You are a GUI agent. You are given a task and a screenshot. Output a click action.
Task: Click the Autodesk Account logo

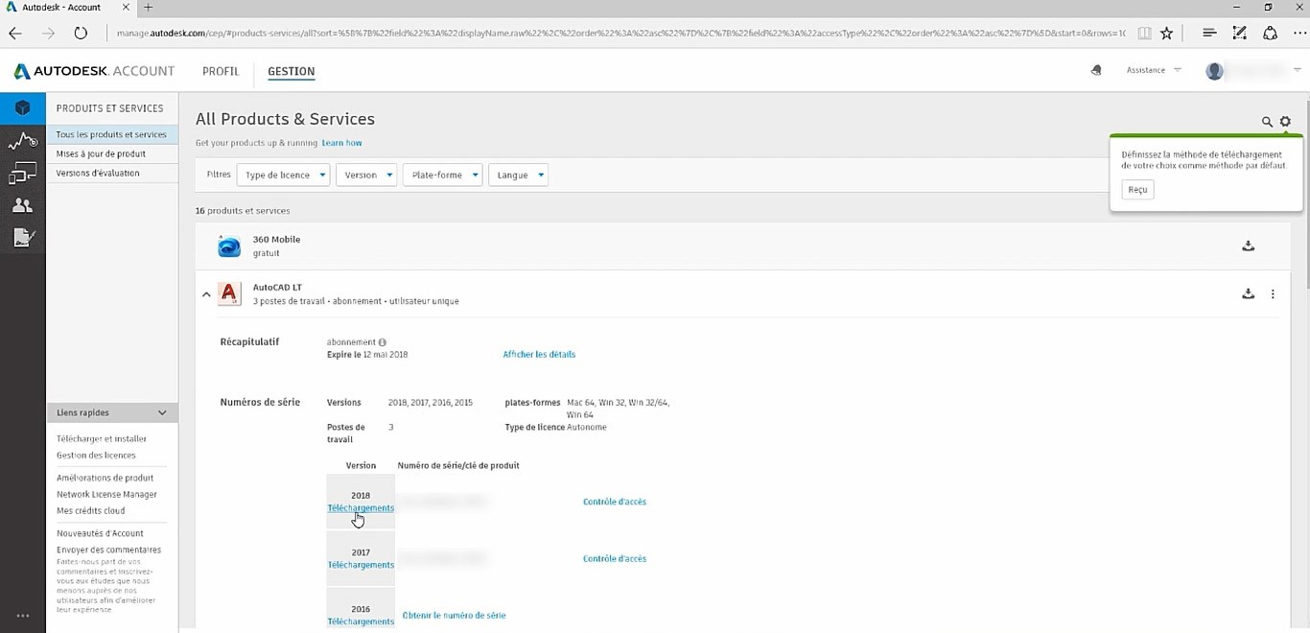tap(94, 71)
